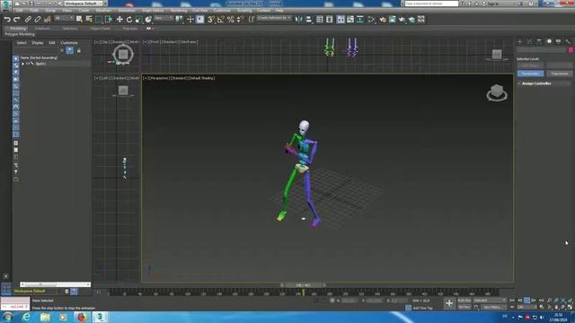575x323 pixels.
Task: Open the Create Selection Set dropdown
Action: [274, 18]
